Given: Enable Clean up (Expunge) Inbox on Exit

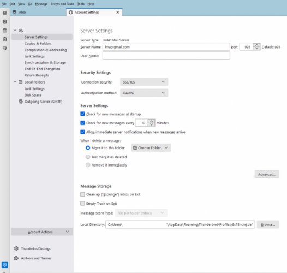Looking at the screenshot, I should (82, 194).
